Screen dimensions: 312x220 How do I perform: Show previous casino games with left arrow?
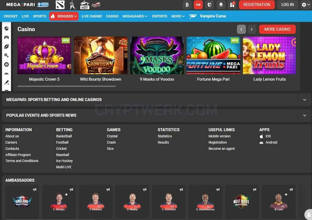[x=241, y=29]
